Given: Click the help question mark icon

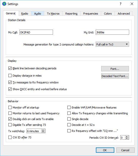Looking at the screenshot, I should tap(121, 4).
